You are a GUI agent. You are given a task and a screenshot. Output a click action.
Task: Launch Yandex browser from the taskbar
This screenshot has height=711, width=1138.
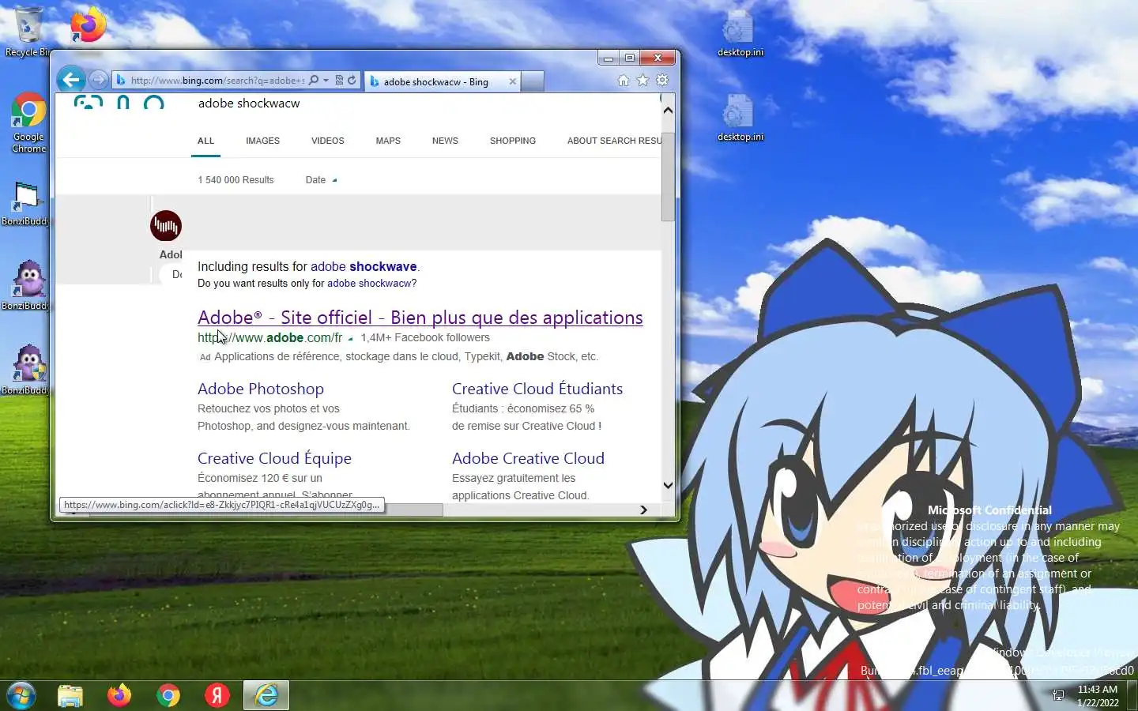point(217,695)
